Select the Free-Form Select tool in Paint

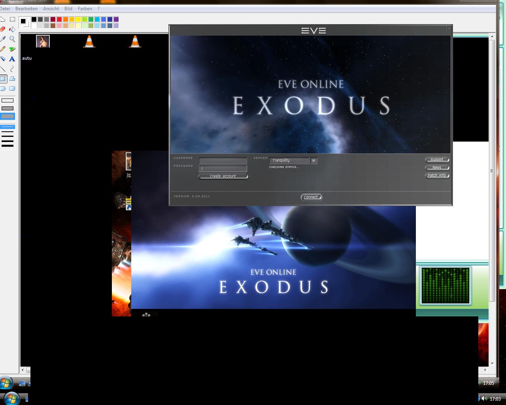click(x=3, y=19)
